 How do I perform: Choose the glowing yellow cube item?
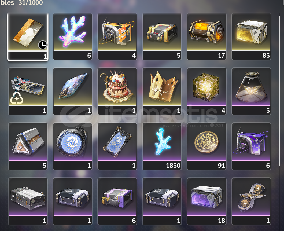click(x=207, y=91)
